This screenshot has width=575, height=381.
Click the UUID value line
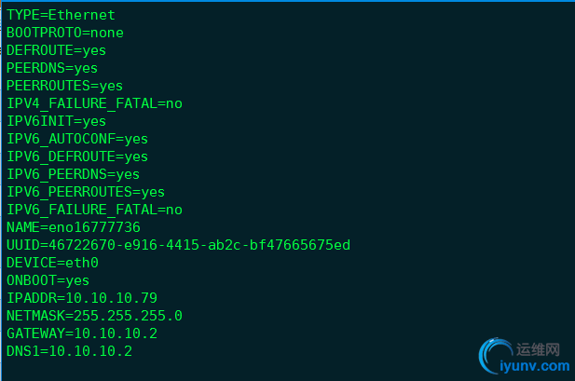[x=178, y=245]
